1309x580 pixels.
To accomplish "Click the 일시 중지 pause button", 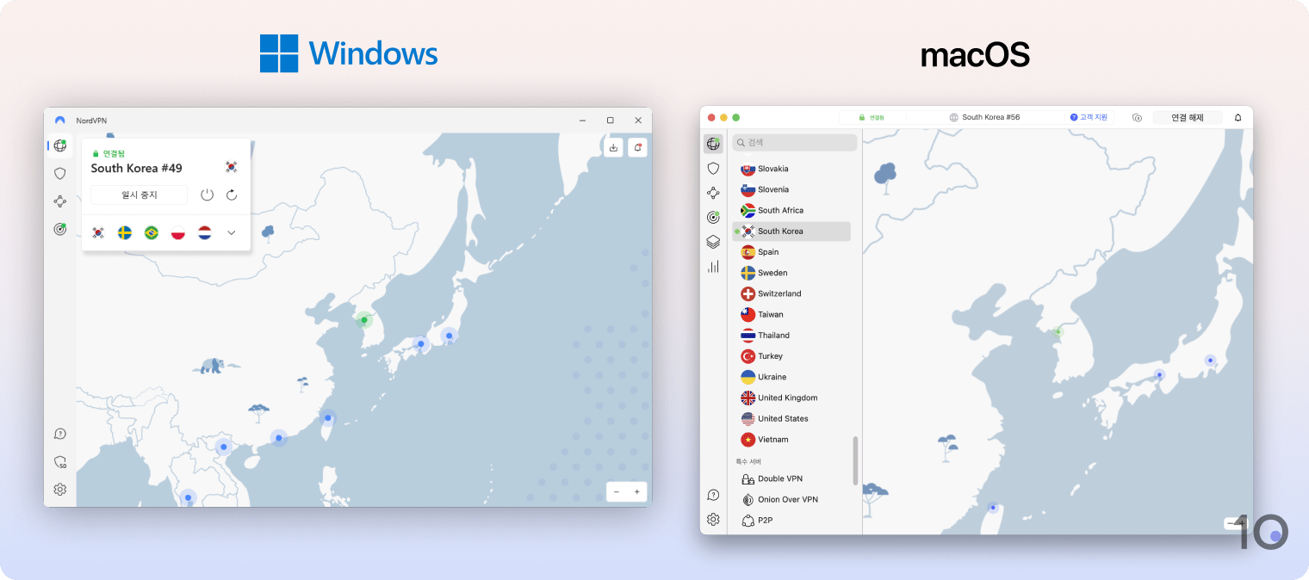I will pos(139,194).
